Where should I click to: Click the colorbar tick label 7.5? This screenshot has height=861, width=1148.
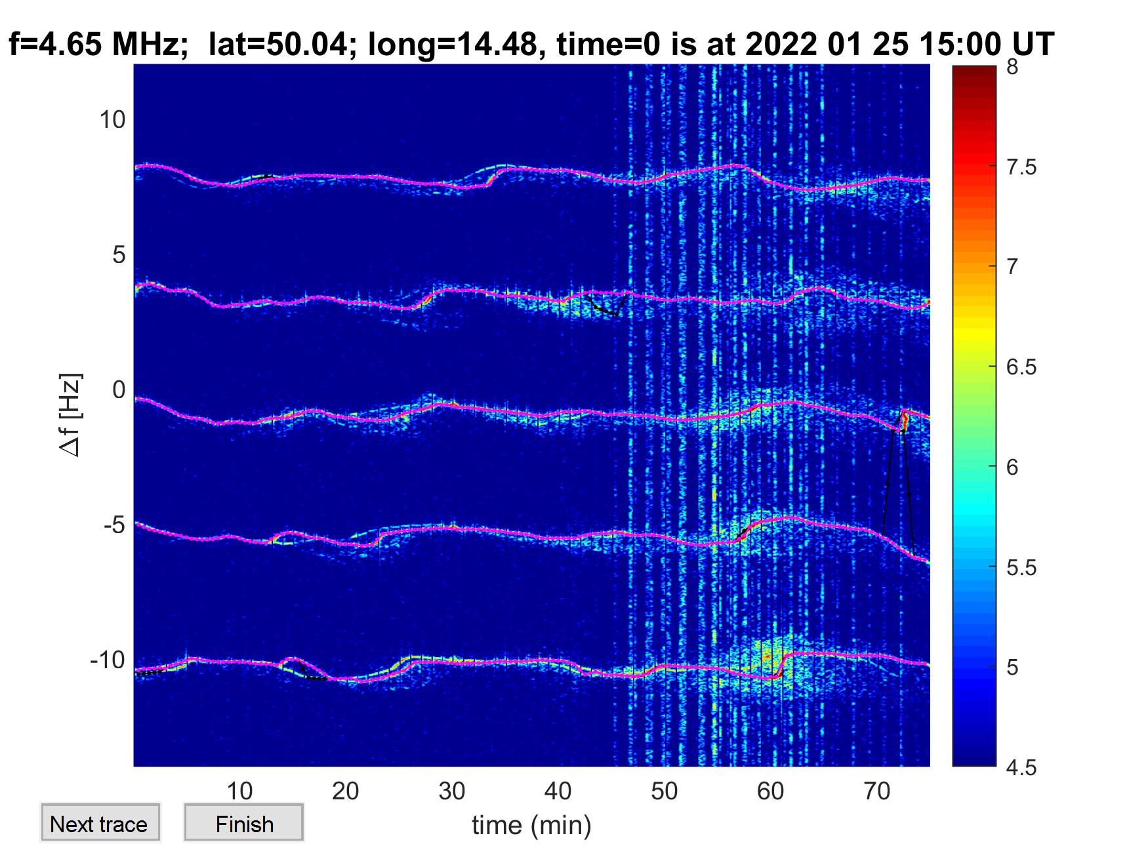[x=1021, y=167]
